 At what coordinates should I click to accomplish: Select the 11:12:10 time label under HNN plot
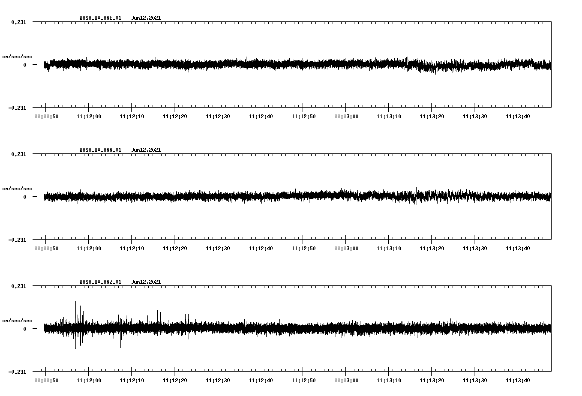coord(132,249)
